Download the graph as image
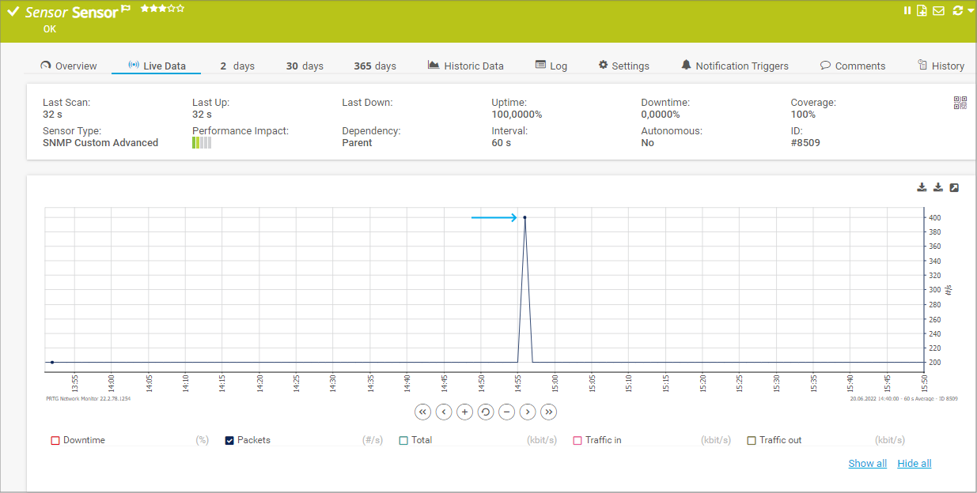The height and width of the screenshot is (493, 977). click(x=922, y=187)
